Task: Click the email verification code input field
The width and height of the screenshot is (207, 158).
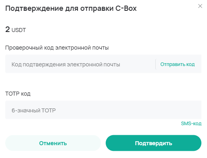Action: 80,64
